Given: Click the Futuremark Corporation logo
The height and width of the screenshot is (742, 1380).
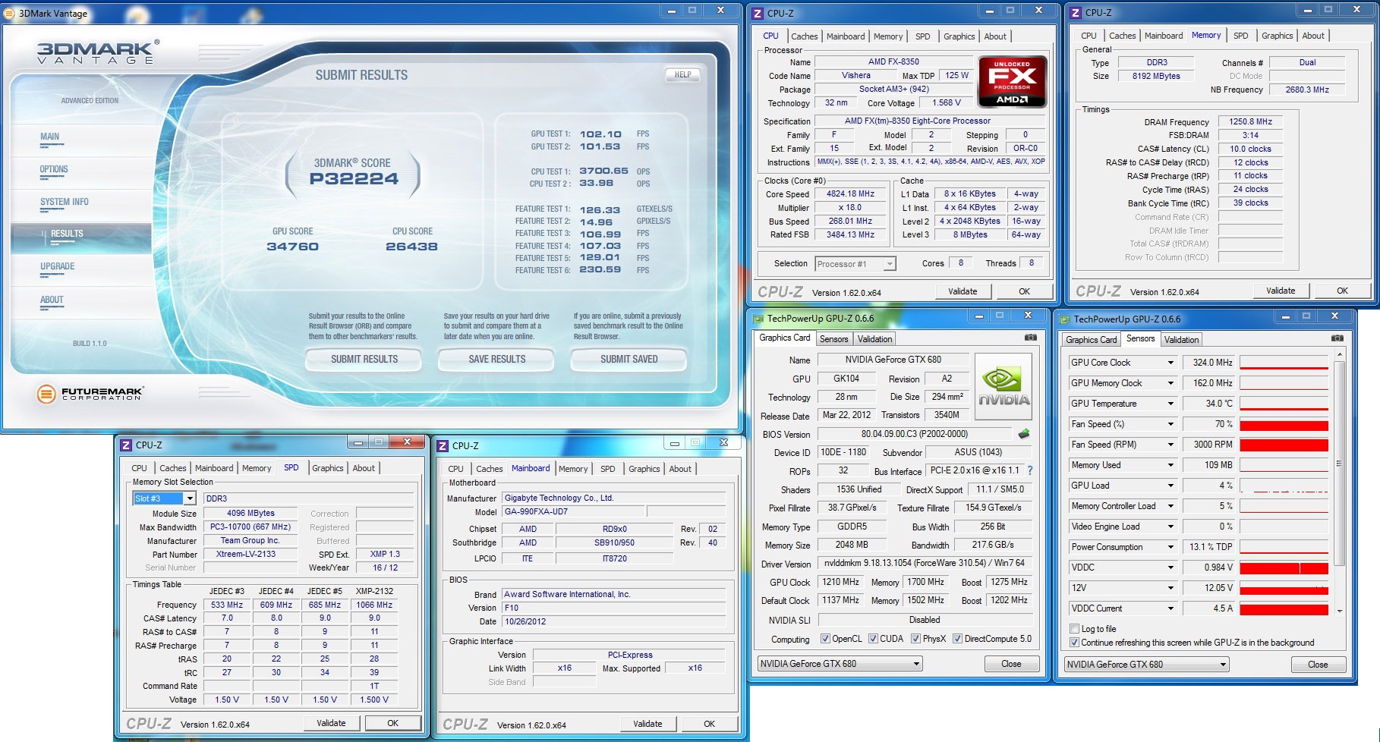Looking at the screenshot, I should point(90,394).
